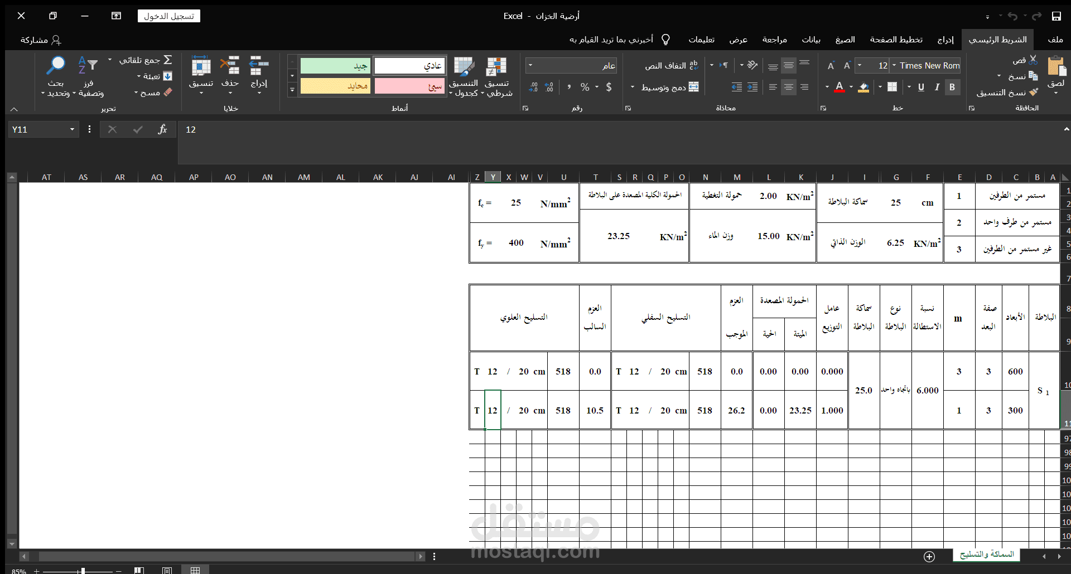Select the Bad (سيئ) red cell style

pos(410,86)
